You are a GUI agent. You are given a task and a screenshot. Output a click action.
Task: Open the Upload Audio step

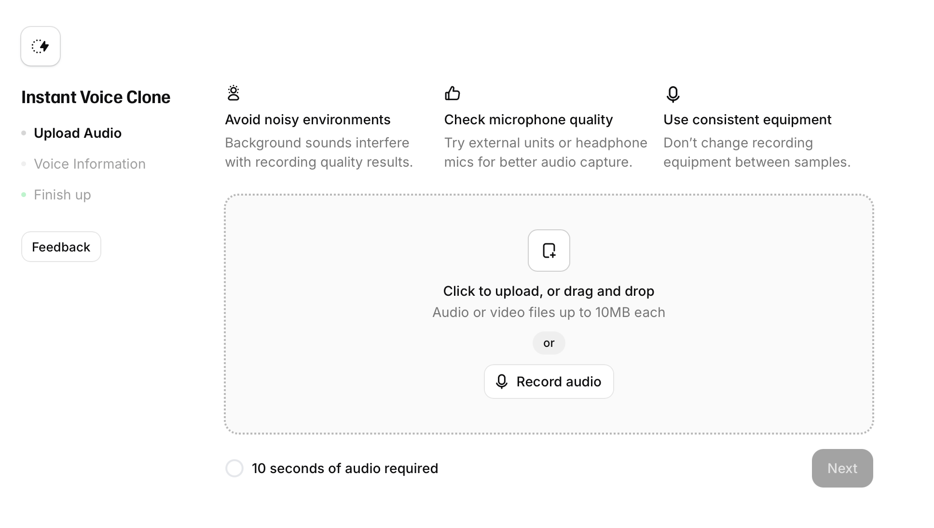click(x=78, y=133)
